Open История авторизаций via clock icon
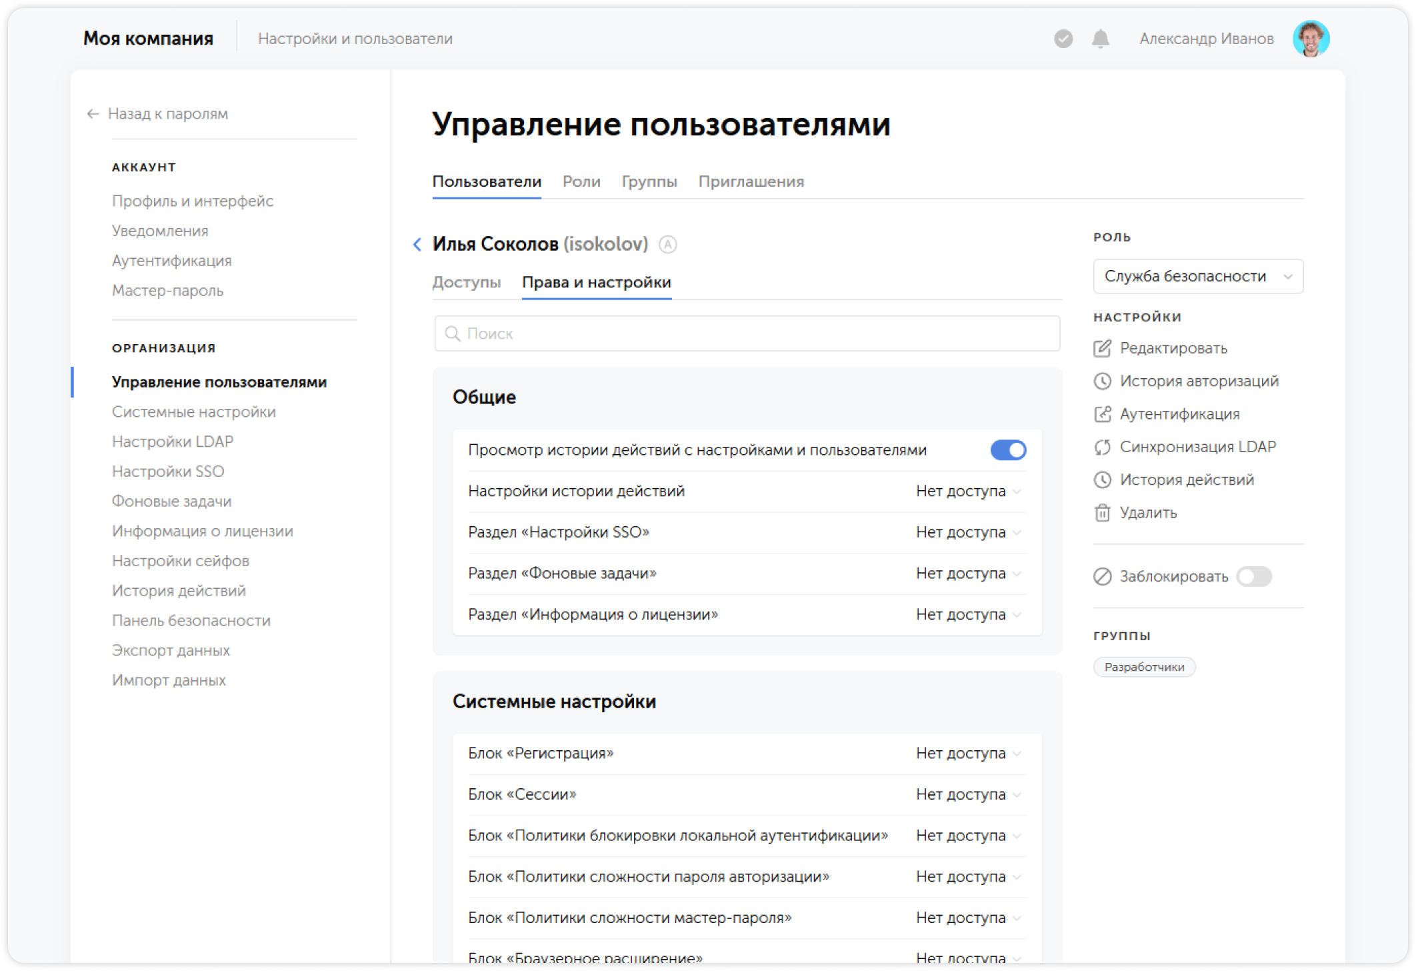 [x=1103, y=381]
